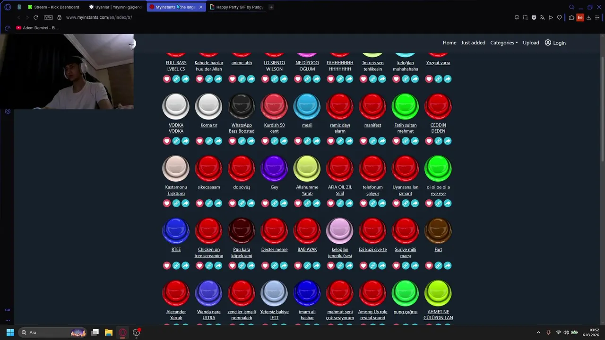Copy link for Allahumme Yarab sound
Image resolution: width=605 pixels, height=340 pixels.
pos(307,204)
